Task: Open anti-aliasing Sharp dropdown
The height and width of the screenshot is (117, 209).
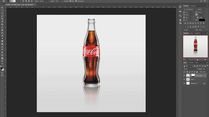Action: pyautogui.click(x=202, y=30)
